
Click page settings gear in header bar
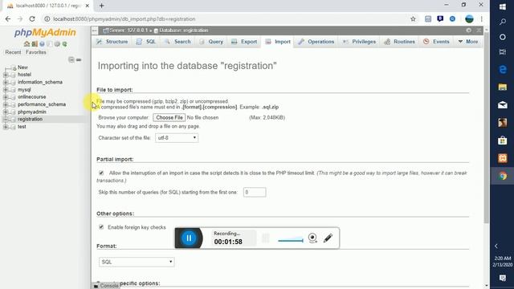pyautogui.click(x=469, y=31)
